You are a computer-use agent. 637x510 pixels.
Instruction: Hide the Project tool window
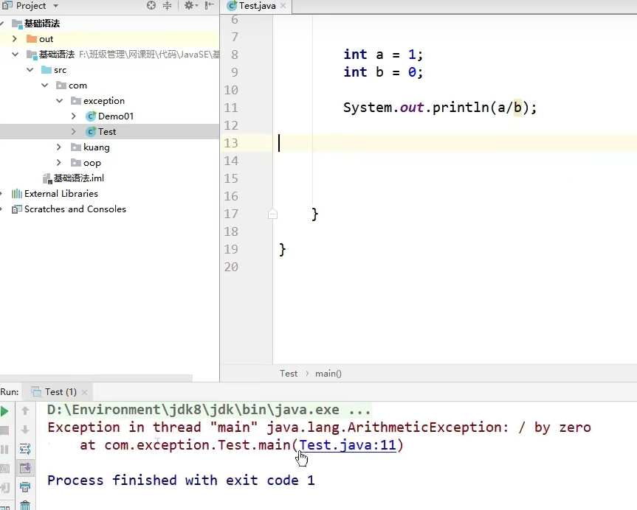[x=209, y=5]
